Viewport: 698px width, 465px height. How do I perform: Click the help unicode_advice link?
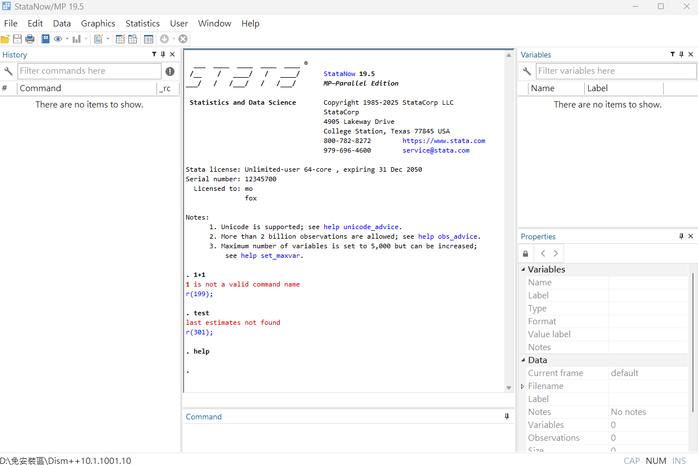tap(361, 227)
